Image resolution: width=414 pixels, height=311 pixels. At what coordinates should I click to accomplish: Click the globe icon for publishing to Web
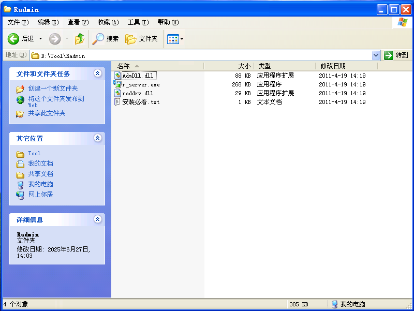coord(20,100)
